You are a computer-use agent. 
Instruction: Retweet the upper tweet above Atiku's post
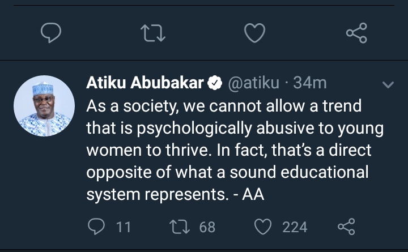tap(153, 33)
